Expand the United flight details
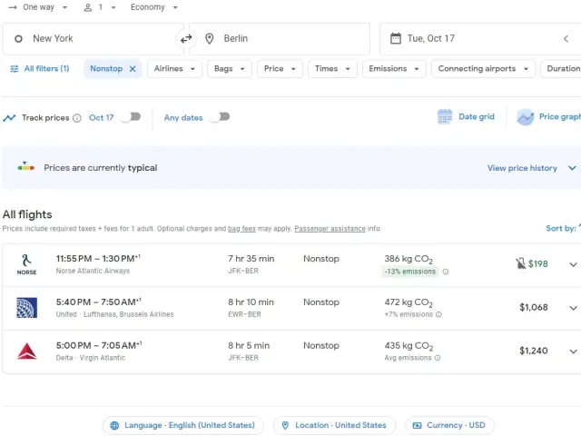The width and height of the screenshot is (581, 436). 573,308
